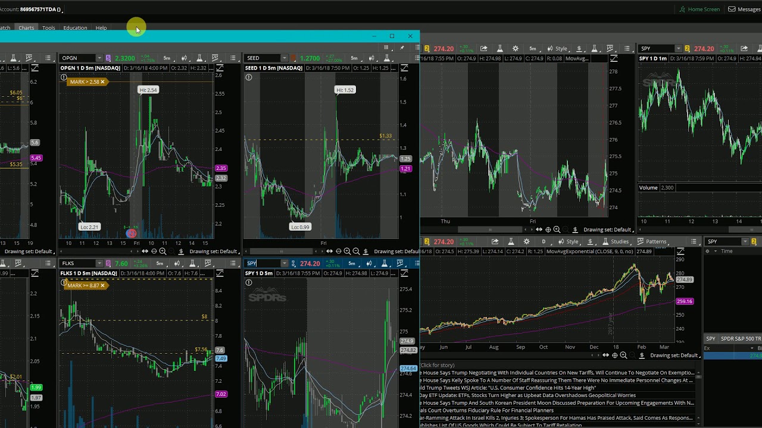This screenshot has width=762, height=428.
Task: Expand OPGN symbol dropdown arrow
Action: coord(99,58)
